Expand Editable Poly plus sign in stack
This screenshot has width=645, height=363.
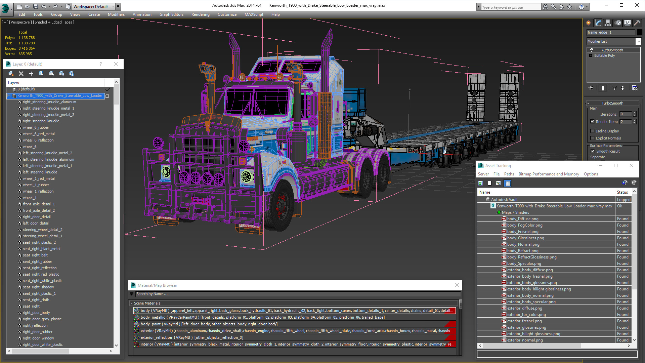pos(591,55)
